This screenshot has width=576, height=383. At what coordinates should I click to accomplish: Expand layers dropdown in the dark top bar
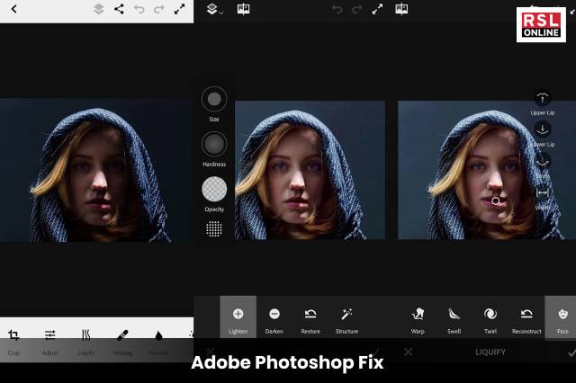click(214, 9)
